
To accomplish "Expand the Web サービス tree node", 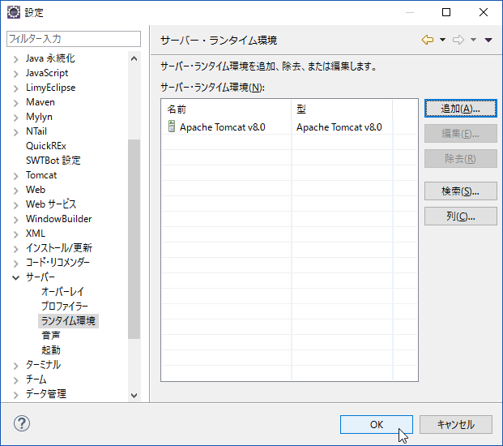I will coord(15,205).
